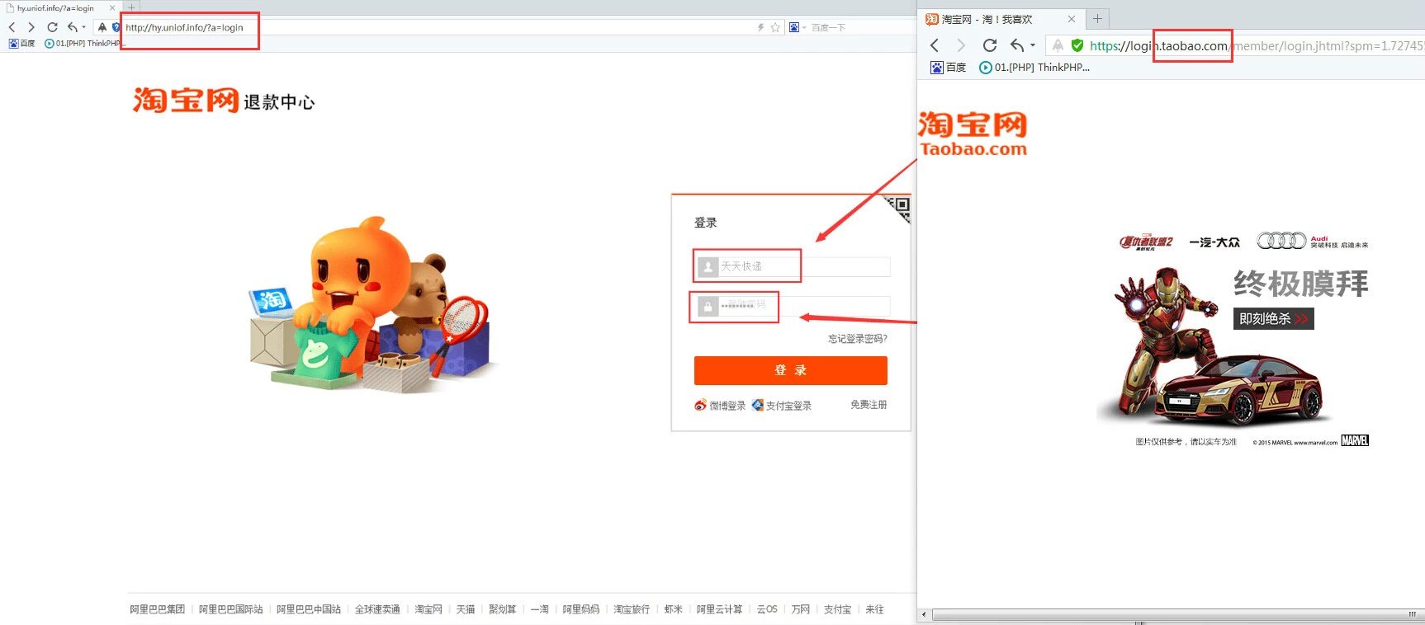This screenshot has width=1425, height=625.
Task: Open 01.[PHP] ThinkPHP... bookmark in right browser
Action: tap(1034, 68)
